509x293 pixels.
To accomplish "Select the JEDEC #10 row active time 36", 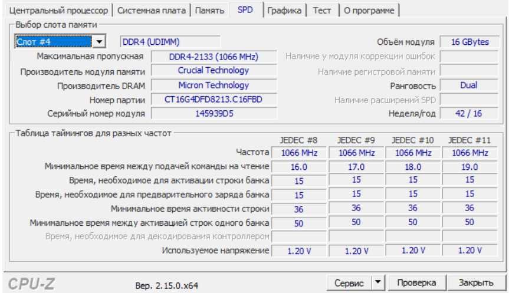I will [x=413, y=208].
